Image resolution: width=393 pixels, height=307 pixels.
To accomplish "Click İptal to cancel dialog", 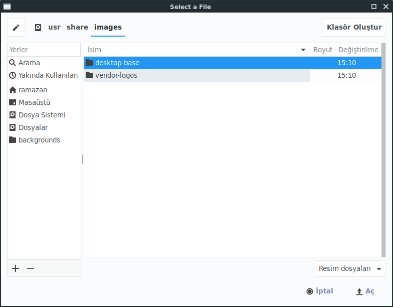I will [x=320, y=291].
